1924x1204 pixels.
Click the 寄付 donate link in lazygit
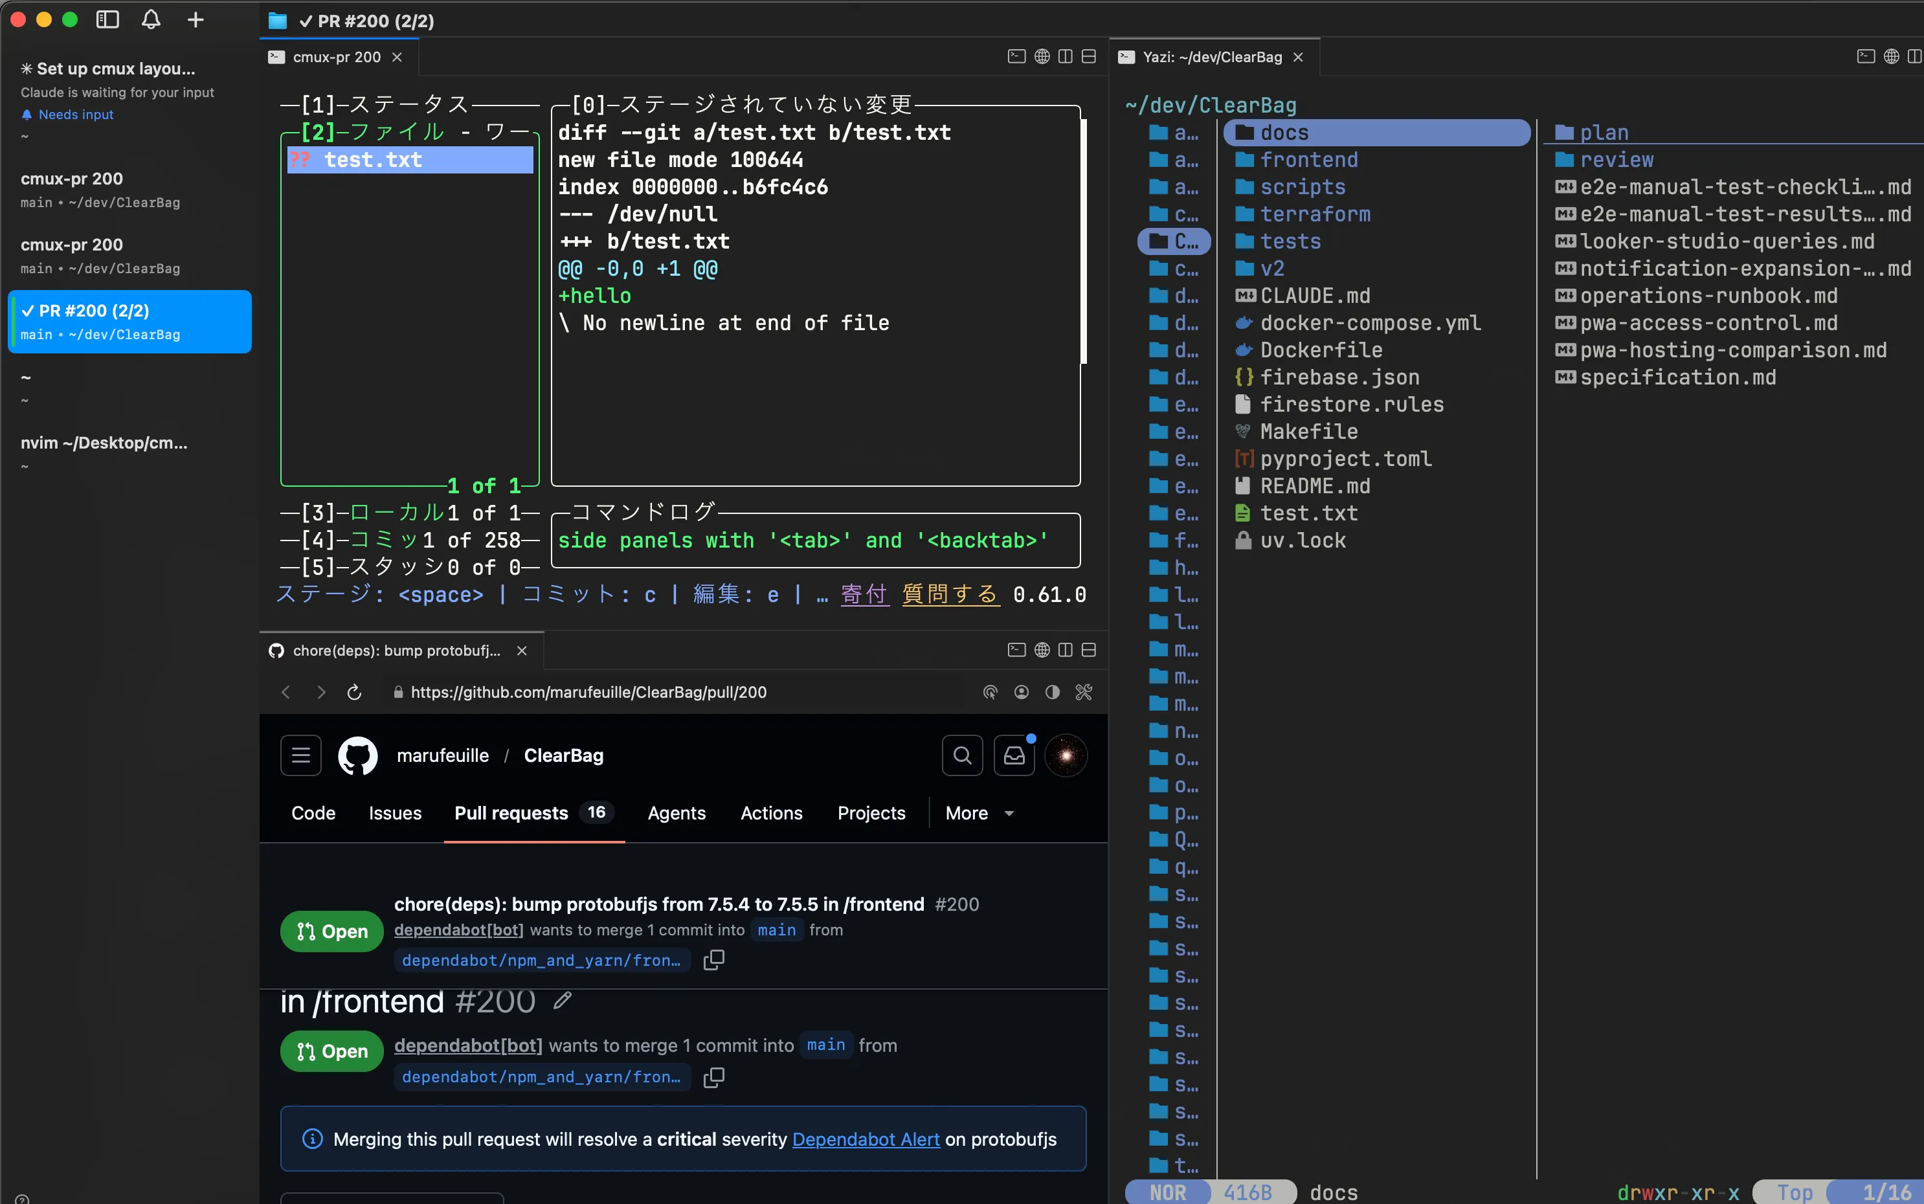(x=864, y=594)
